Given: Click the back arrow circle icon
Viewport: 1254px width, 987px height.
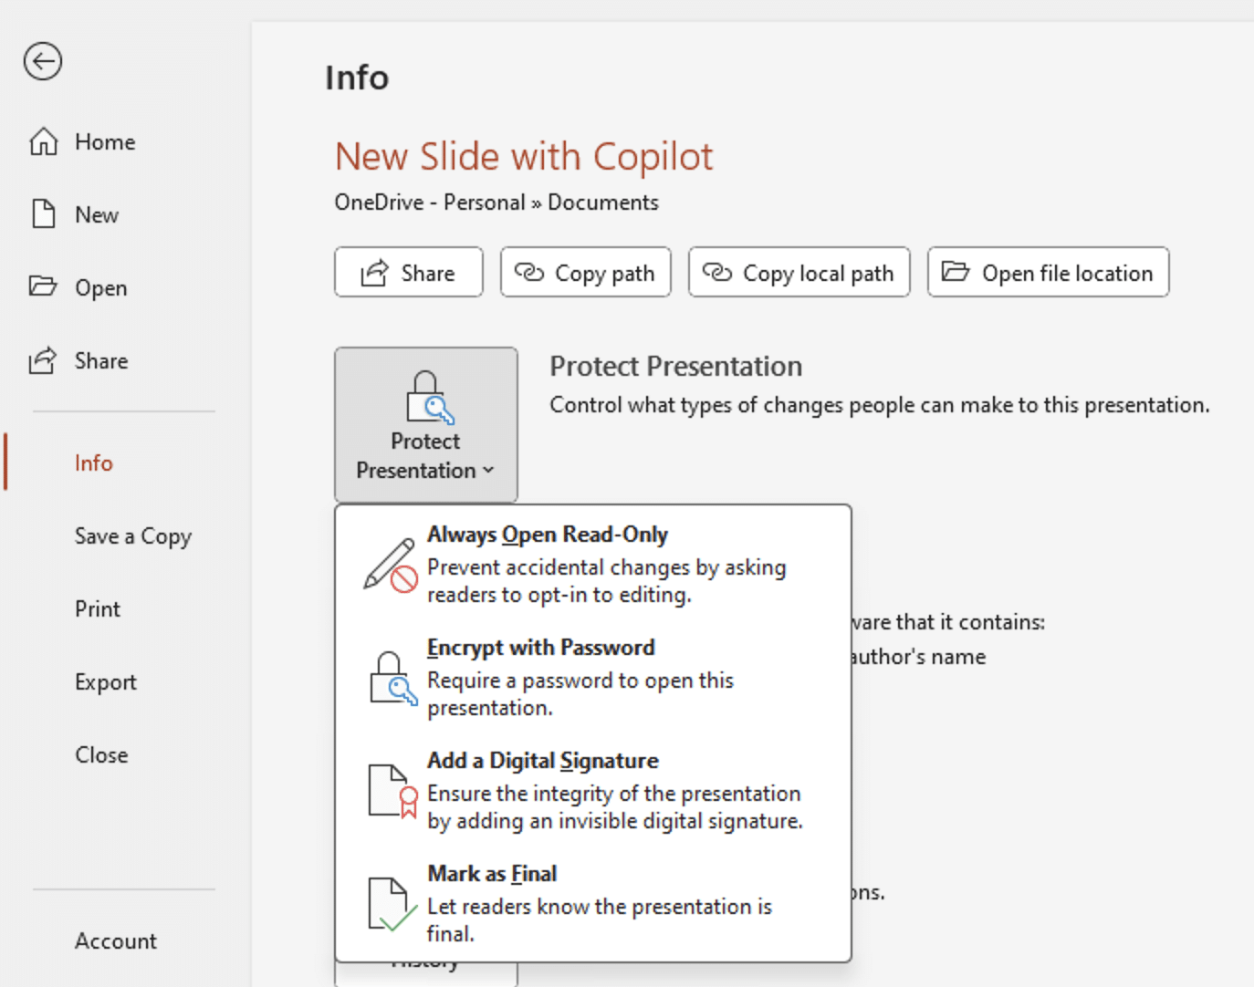Looking at the screenshot, I should tap(43, 62).
